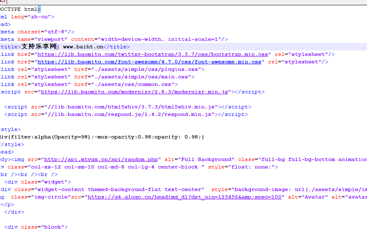Viewport: 367px width, 229px height.
Task: Click the viewport meta content value
Action: [159, 39]
